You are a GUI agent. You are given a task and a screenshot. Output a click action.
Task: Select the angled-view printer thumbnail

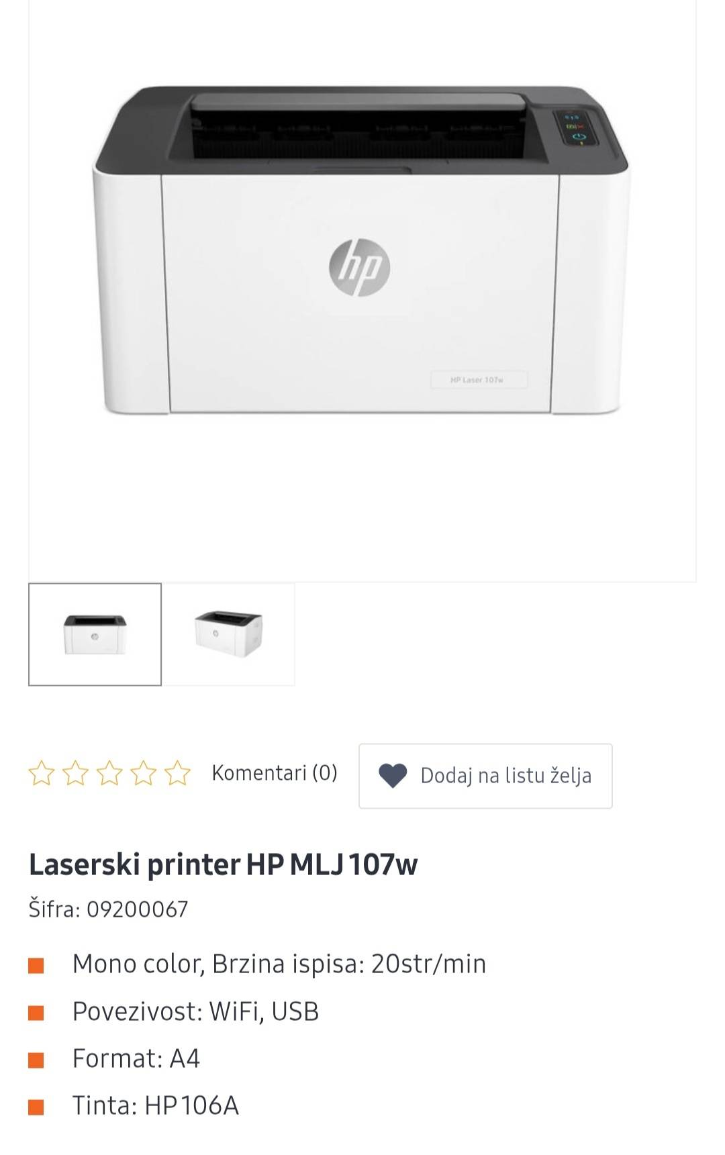point(228,634)
